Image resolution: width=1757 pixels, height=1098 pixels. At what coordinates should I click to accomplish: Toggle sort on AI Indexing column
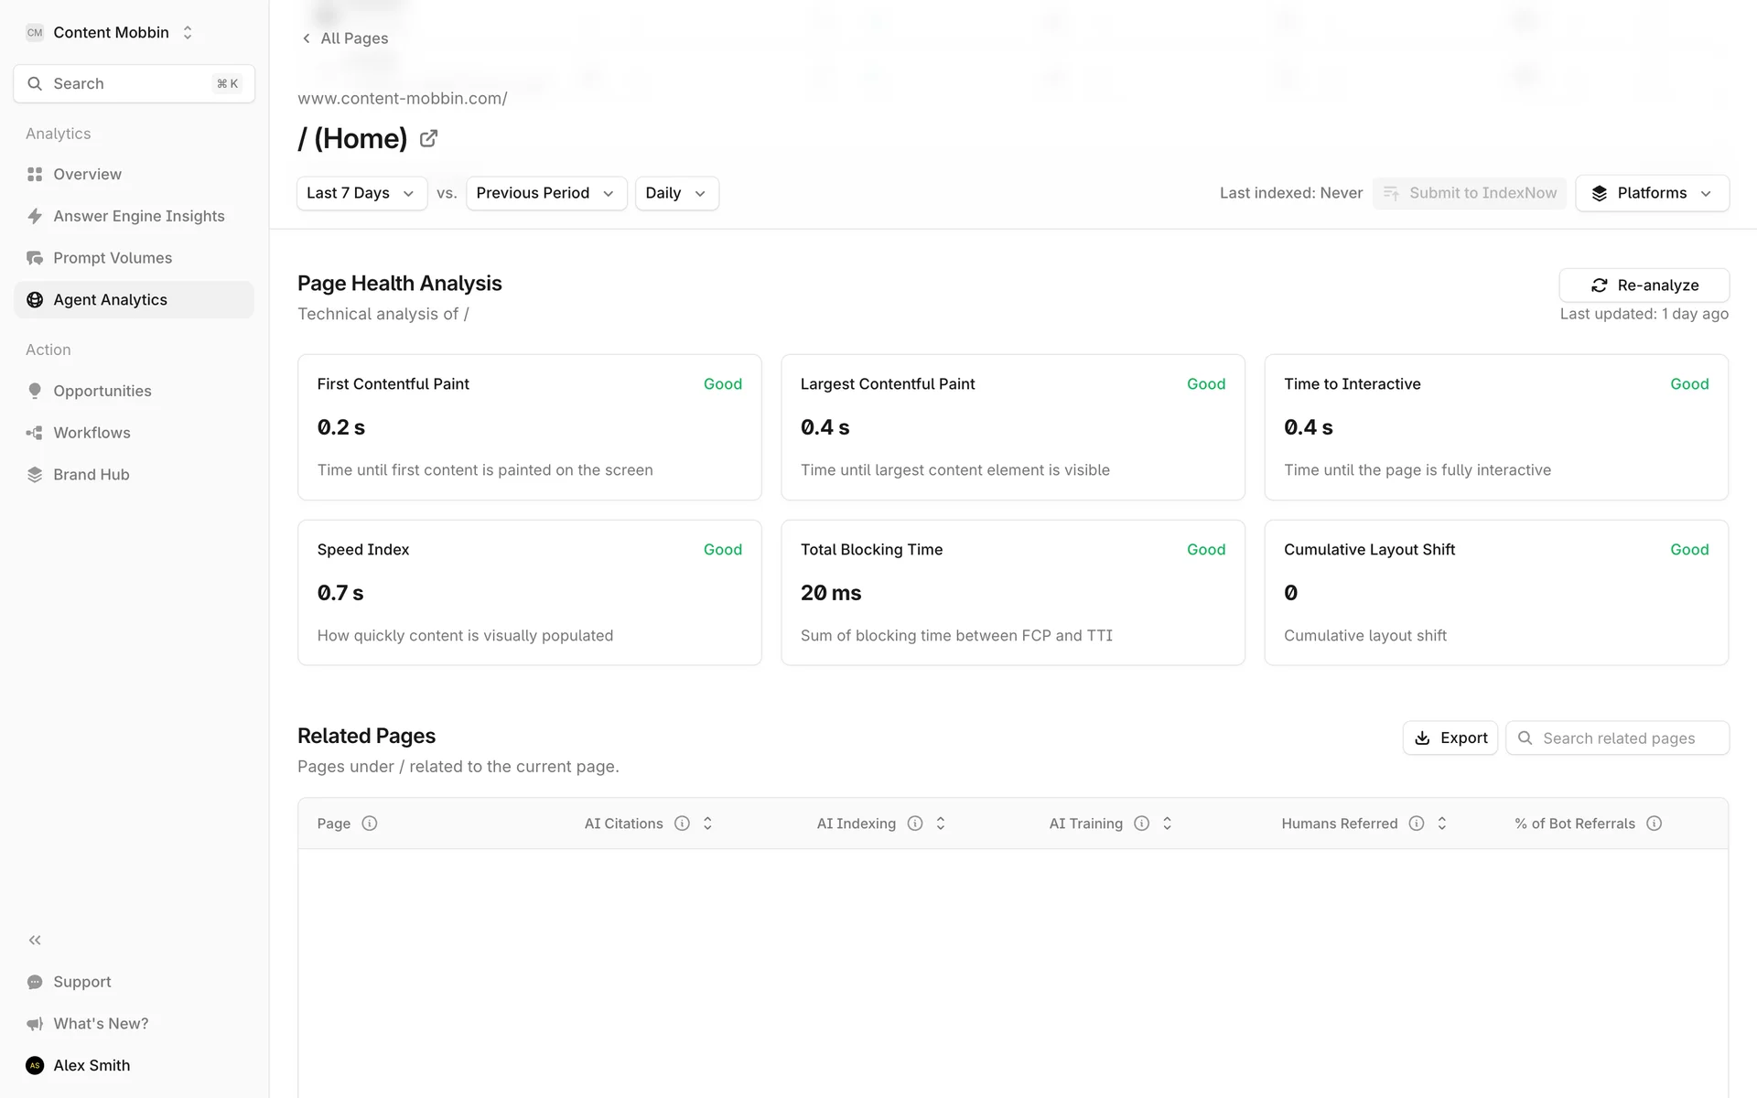tap(941, 823)
